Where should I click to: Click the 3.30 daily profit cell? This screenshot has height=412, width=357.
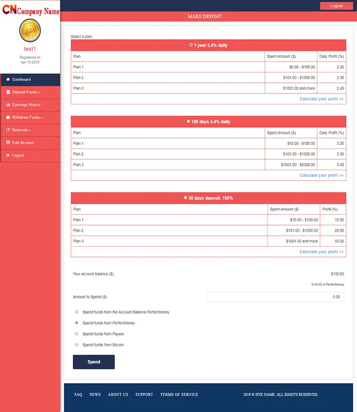332,154
